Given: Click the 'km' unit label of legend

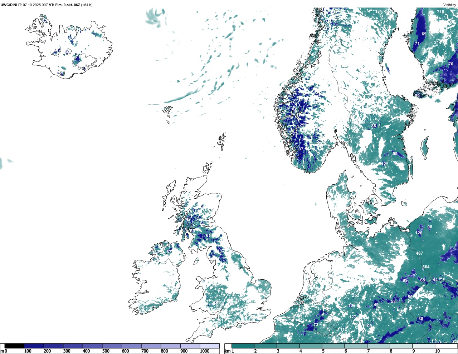Looking at the screenshot, I should [227, 351].
